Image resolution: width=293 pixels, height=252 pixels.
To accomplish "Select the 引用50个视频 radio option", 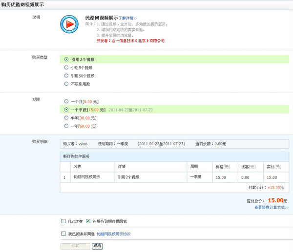I will tap(66, 76).
